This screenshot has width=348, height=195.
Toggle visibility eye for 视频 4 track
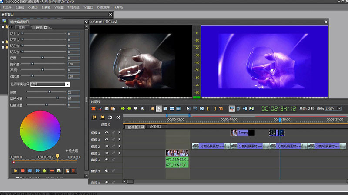[106, 133]
